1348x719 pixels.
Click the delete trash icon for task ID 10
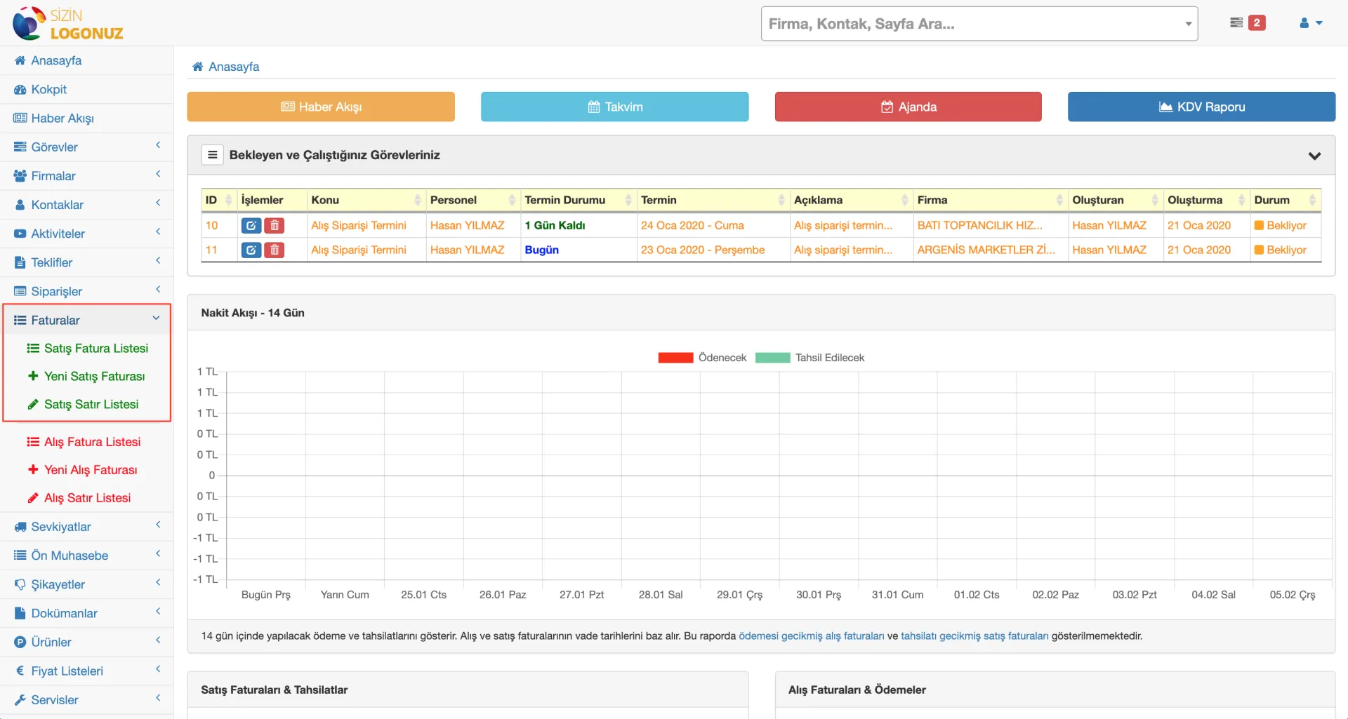pos(275,226)
